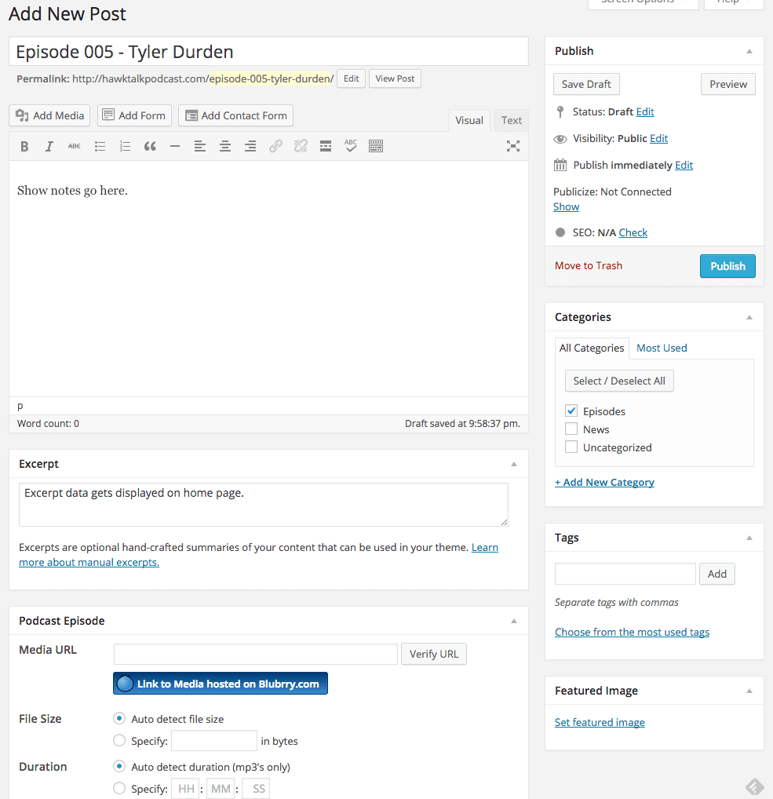The width and height of the screenshot is (773, 799).
Task: Edit the publish date
Action: tap(684, 165)
